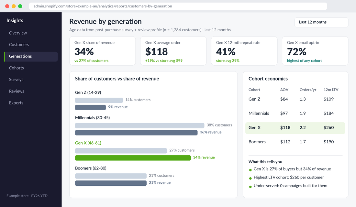Image resolution: width=356 pixels, height=207 pixels.
Task: Click the 'vs 27% of customers' subtext
Action: pyautogui.click(x=91, y=60)
